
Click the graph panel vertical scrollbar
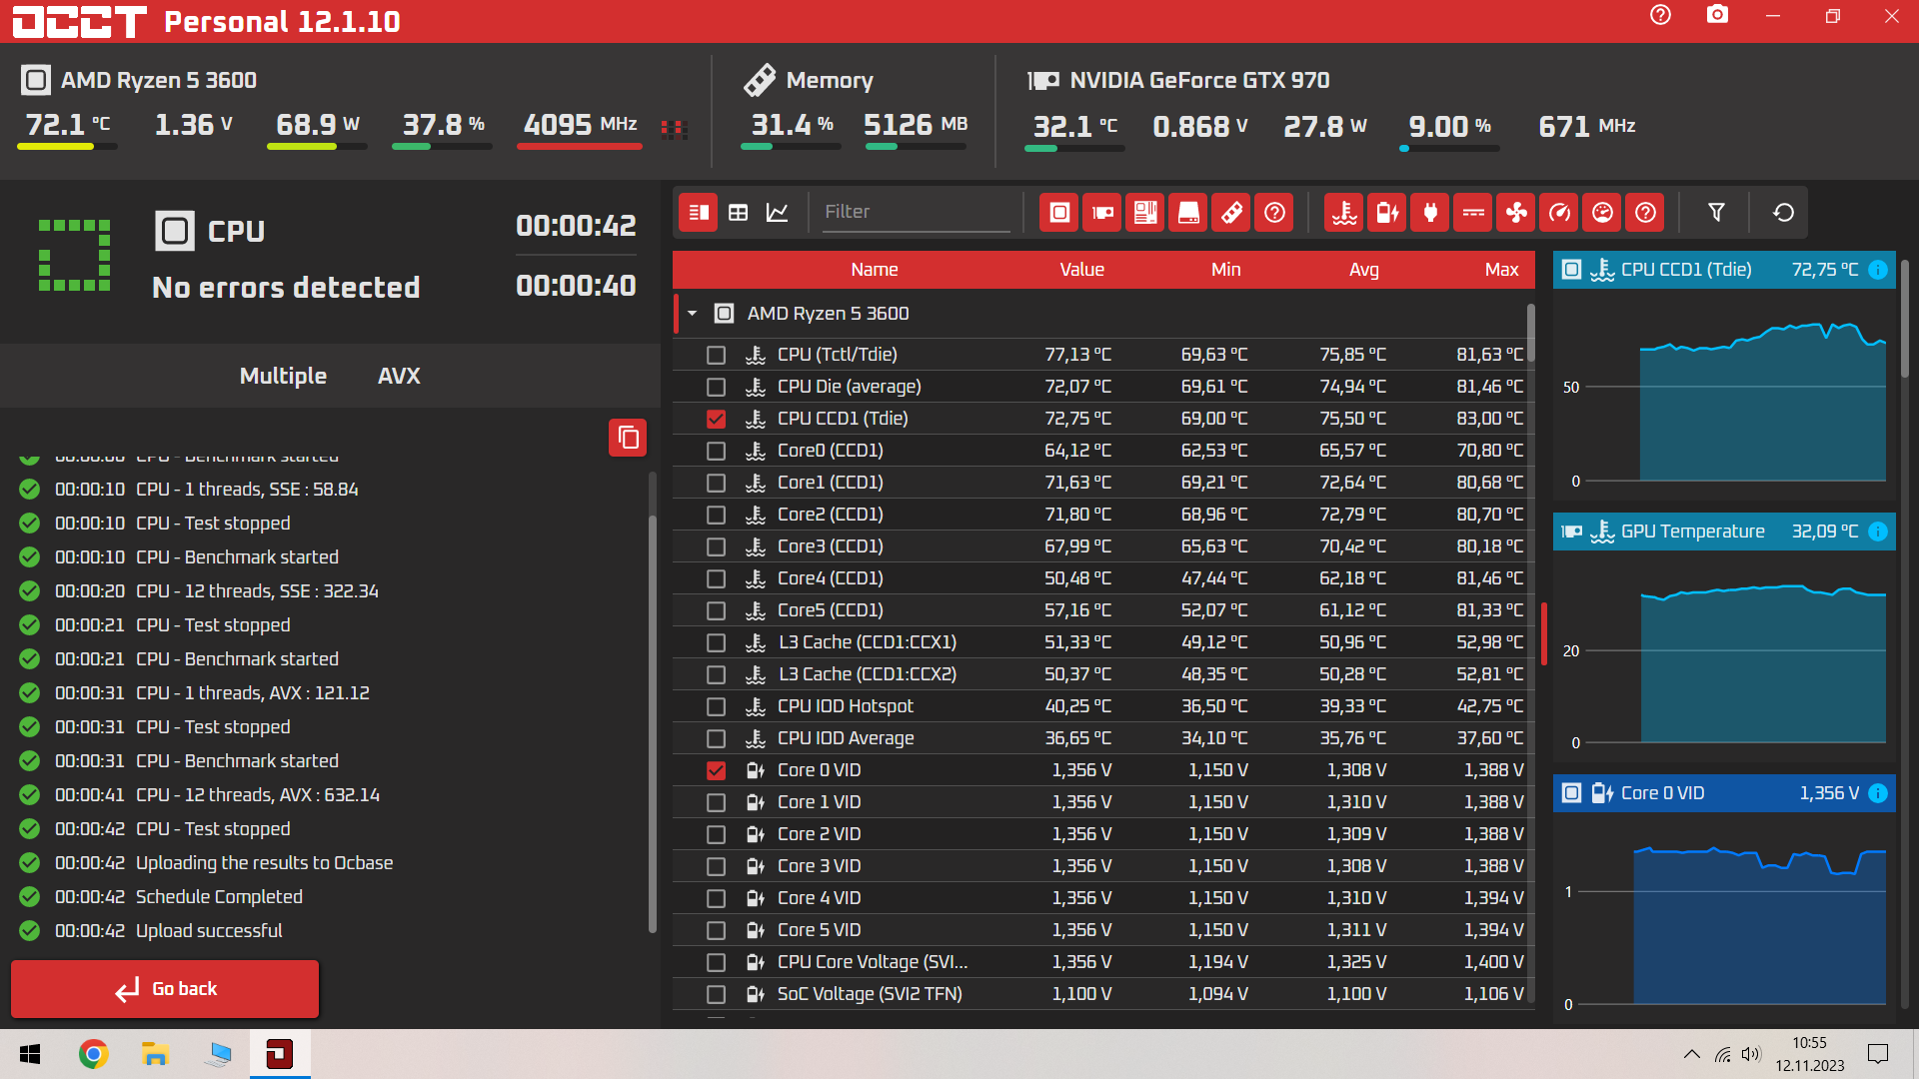(x=1905, y=319)
